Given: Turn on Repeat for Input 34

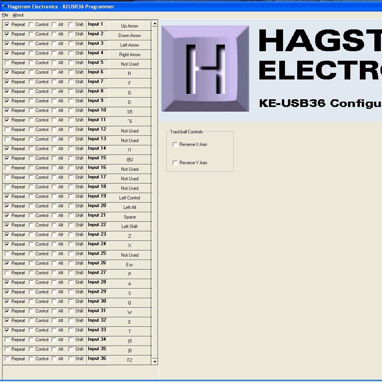Looking at the screenshot, I should (7, 340).
